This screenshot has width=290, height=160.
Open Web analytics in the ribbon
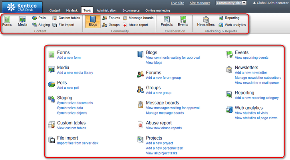click(x=232, y=25)
